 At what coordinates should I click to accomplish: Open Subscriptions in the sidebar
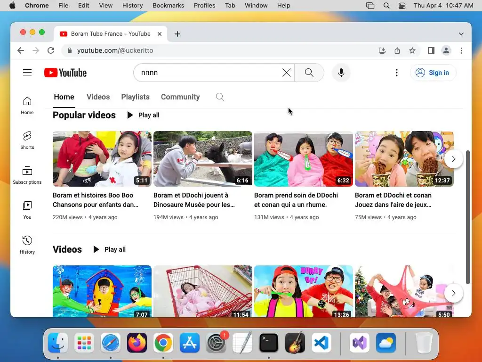click(x=27, y=175)
